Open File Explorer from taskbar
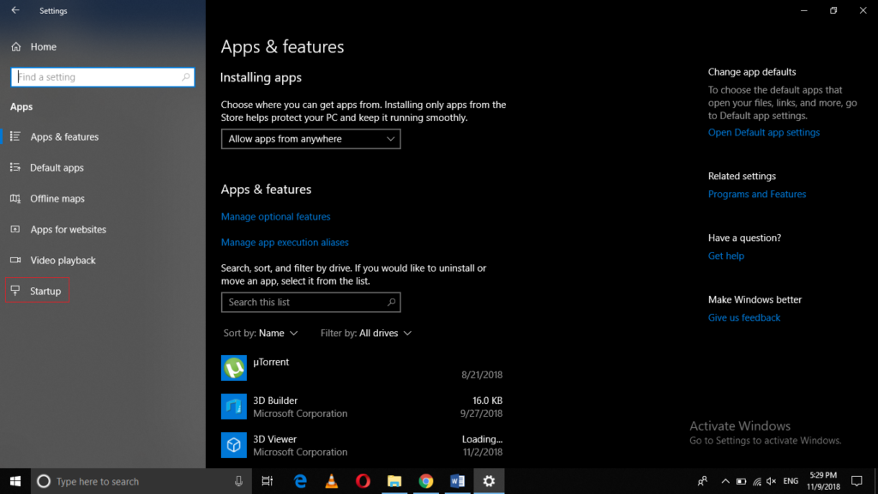The image size is (878, 494). [394, 481]
